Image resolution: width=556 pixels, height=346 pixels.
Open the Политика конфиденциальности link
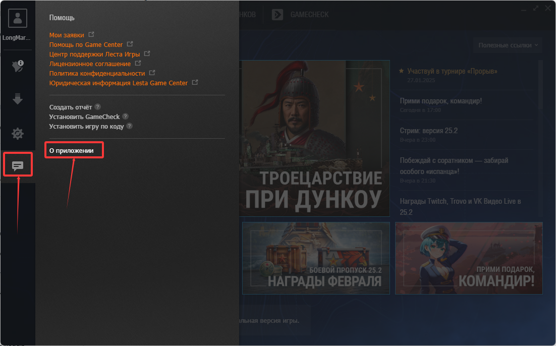click(97, 73)
